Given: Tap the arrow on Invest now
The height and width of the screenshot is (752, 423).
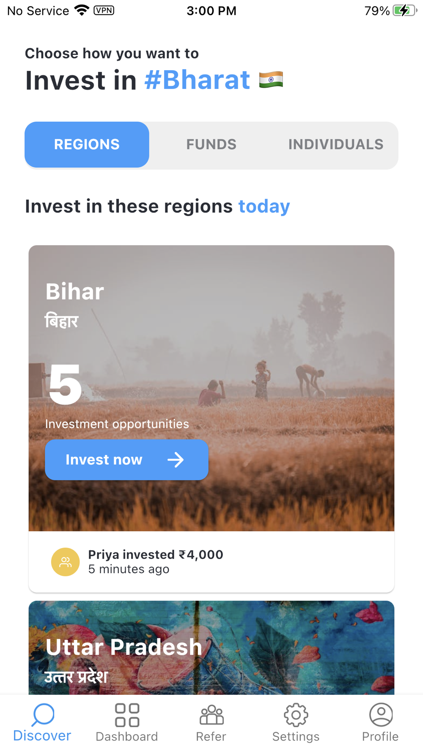Looking at the screenshot, I should [176, 460].
